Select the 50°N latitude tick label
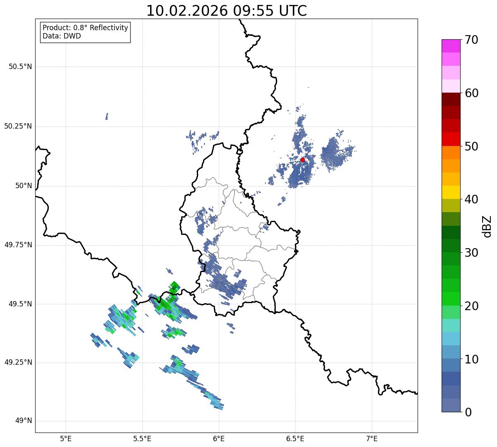Image resolution: width=497 pixels, height=447 pixels. [24, 186]
